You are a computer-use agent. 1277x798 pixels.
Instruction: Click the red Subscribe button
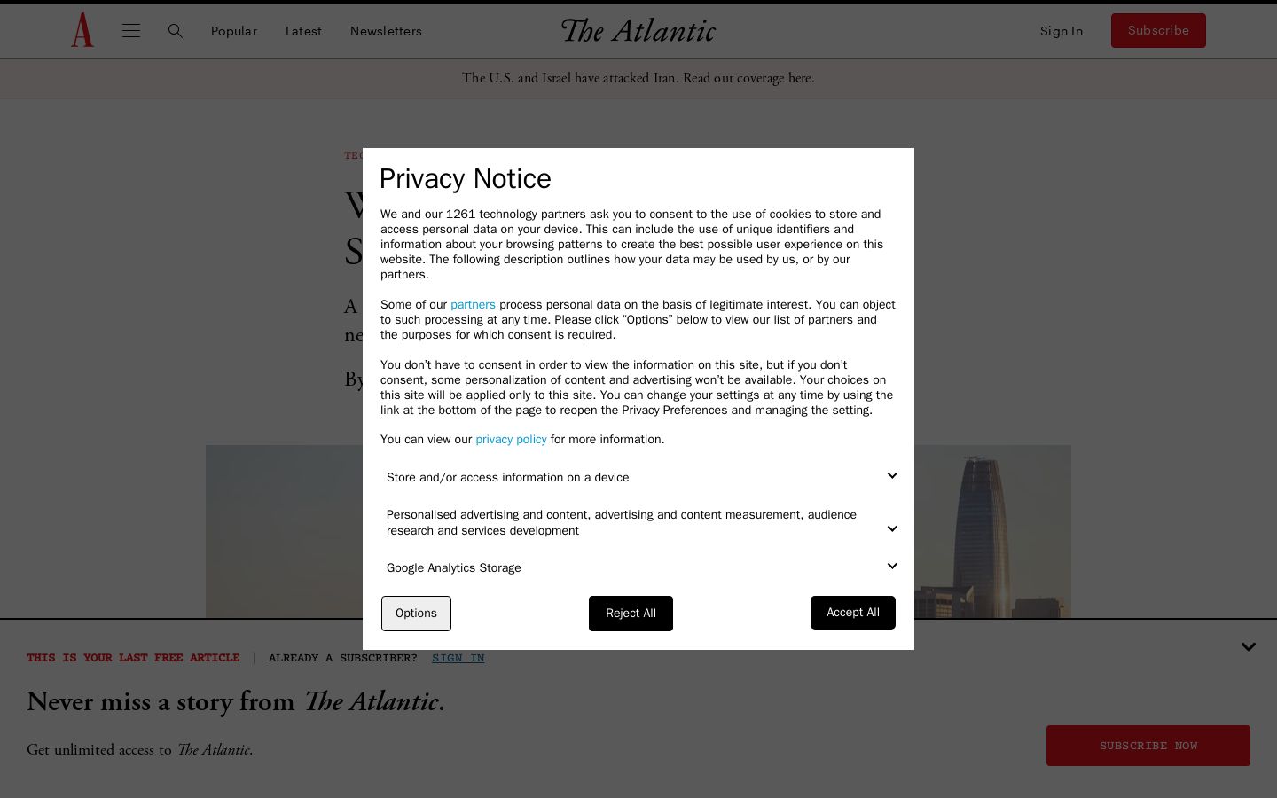(x=1158, y=30)
